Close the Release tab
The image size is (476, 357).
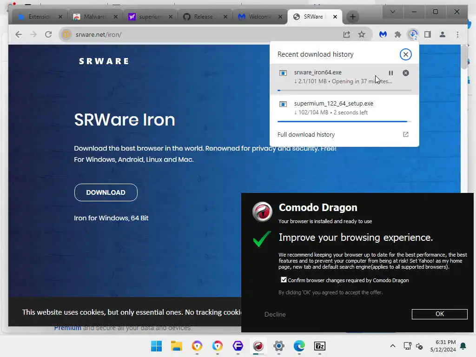[225, 17]
